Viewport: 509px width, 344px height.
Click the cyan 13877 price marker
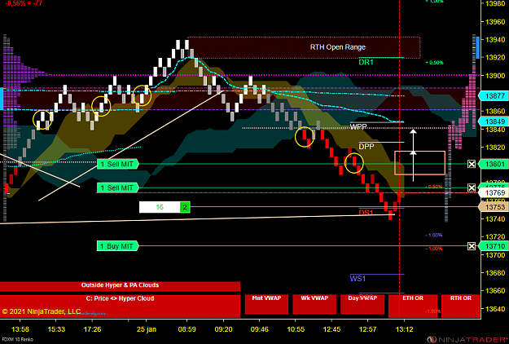click(494, 96)
